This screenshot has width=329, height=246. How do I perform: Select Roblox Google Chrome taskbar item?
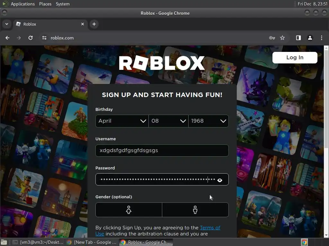[146, 242]
